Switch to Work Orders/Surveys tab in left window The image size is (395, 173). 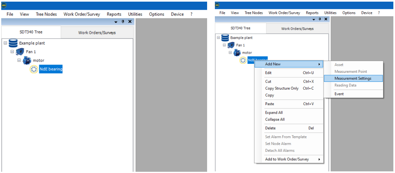(97, 32)
